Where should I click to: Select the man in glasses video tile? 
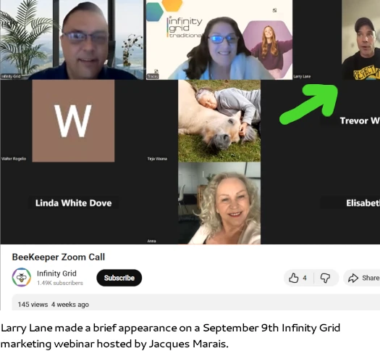[72, 40]
